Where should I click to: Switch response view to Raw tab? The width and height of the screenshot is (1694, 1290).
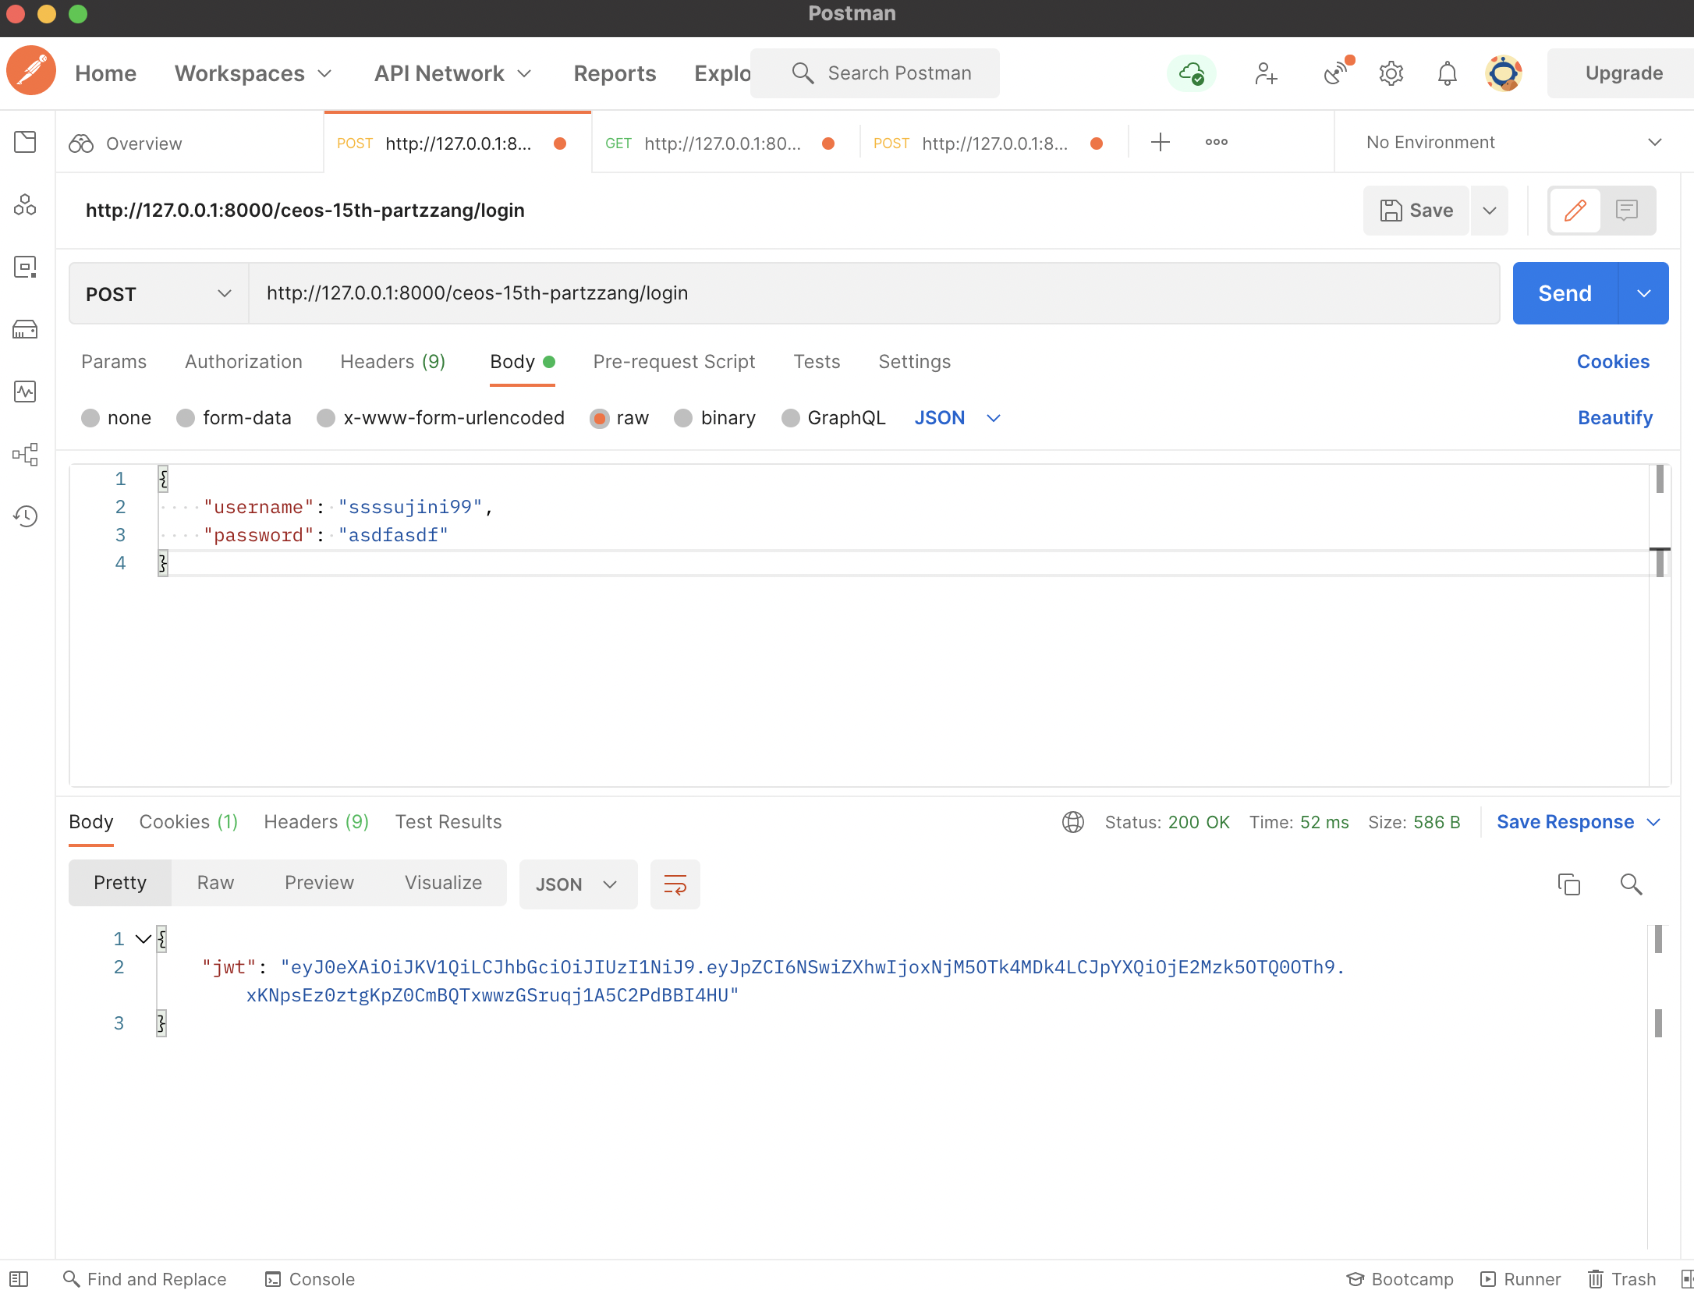pyautogui.click(x=215, y=883)
